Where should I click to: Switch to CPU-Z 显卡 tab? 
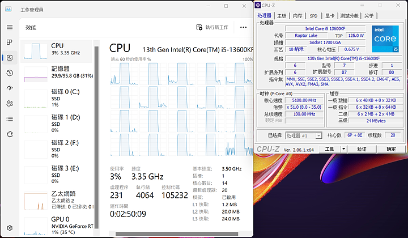click(330, 16)
